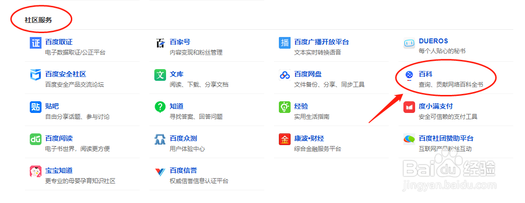Image resolution: width=525 pixels, height=203 pixels.
Task: Click the text 百度安全产品交流论坛
Action: [x=75, y=85]
